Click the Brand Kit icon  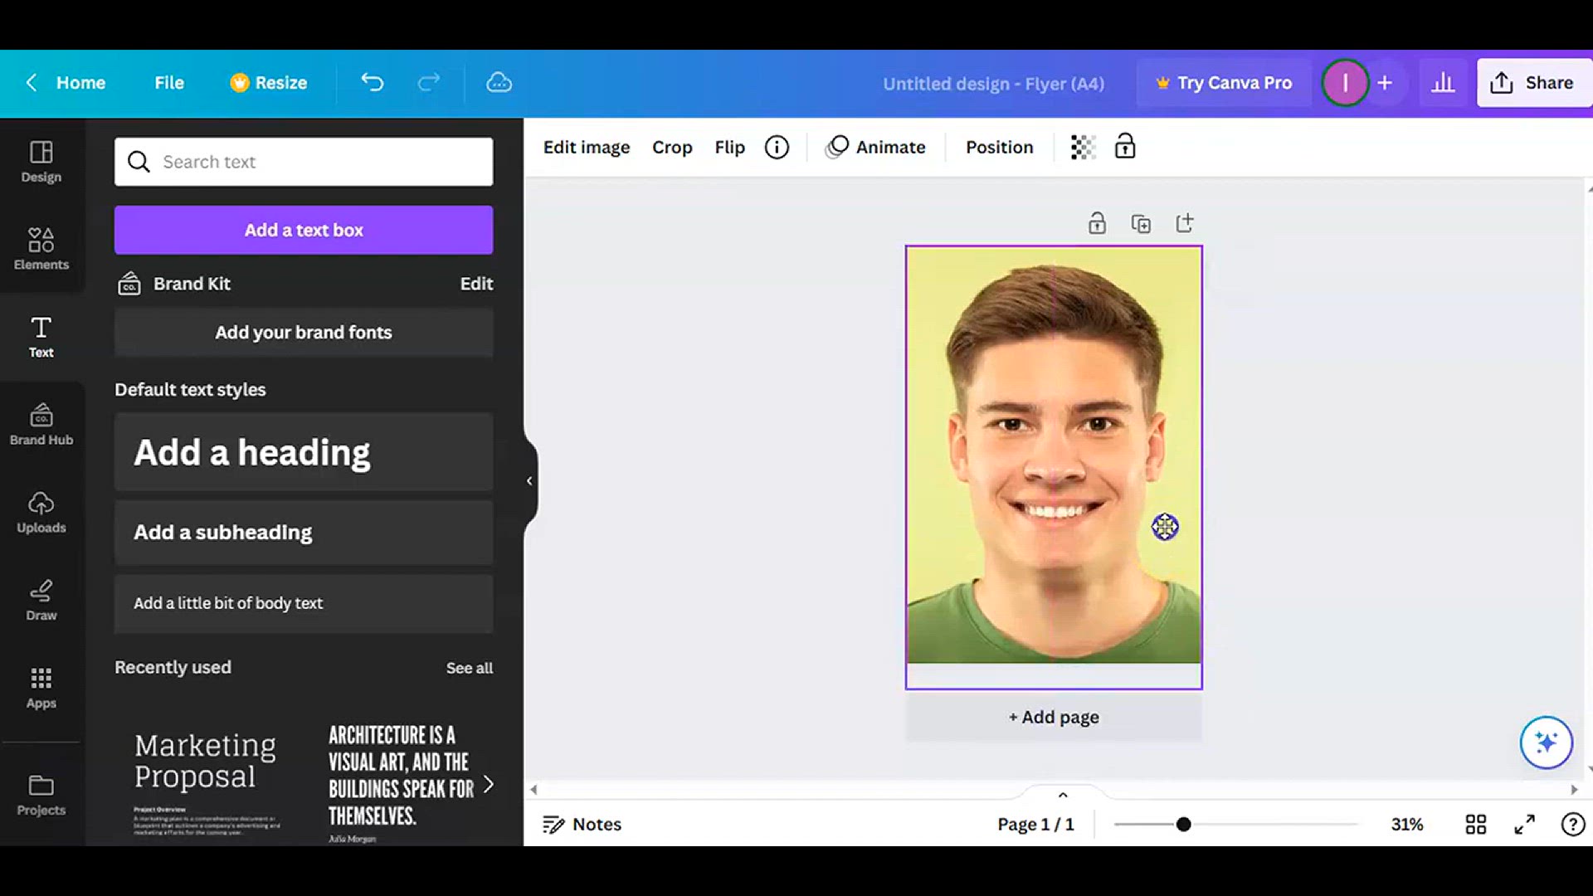coord(129,284)
